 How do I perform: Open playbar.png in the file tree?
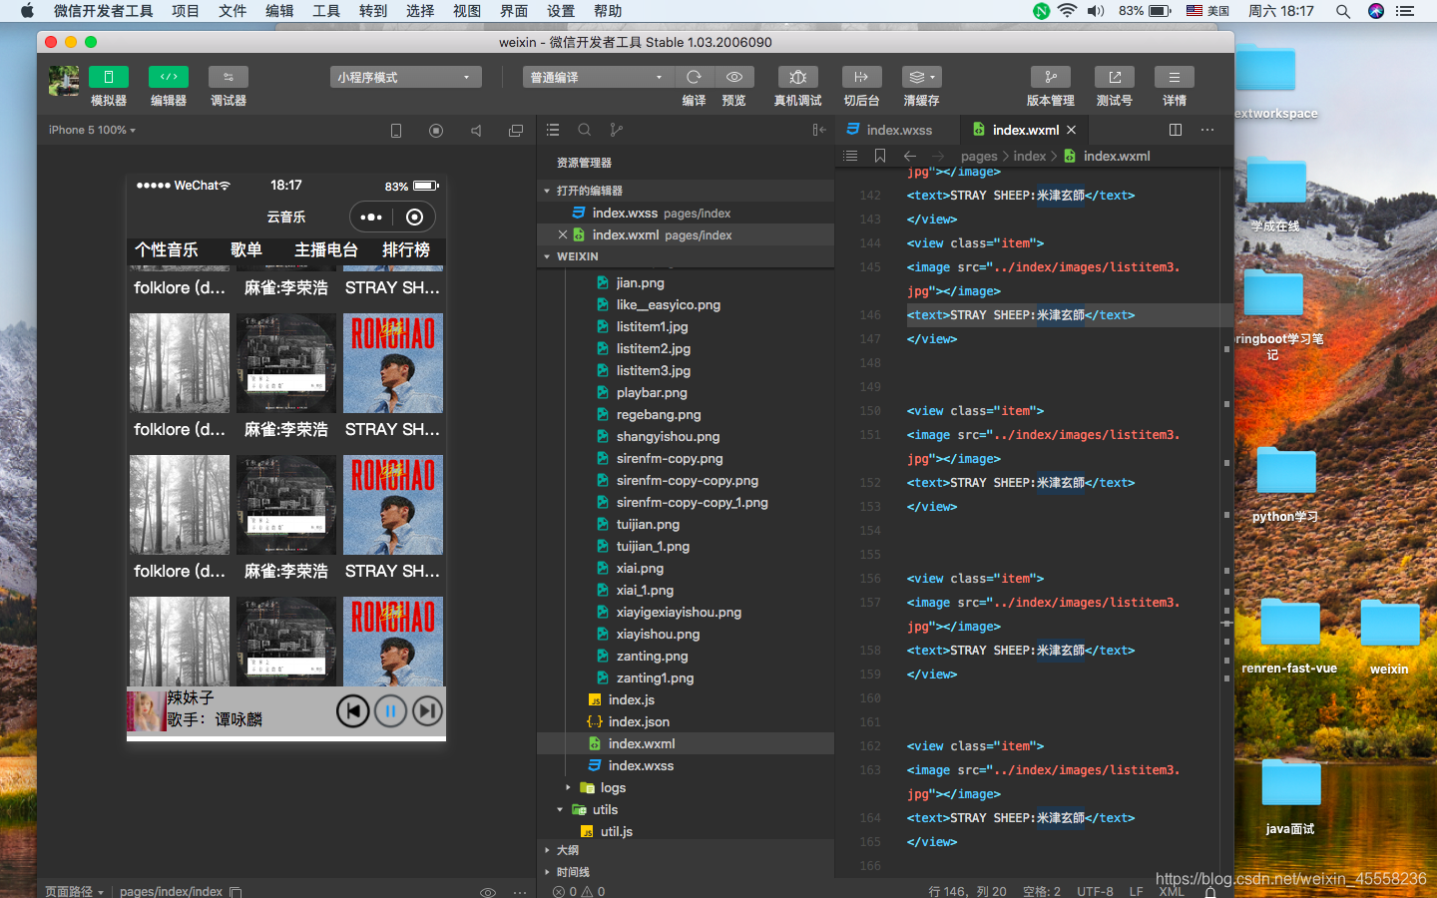[652, 392]
